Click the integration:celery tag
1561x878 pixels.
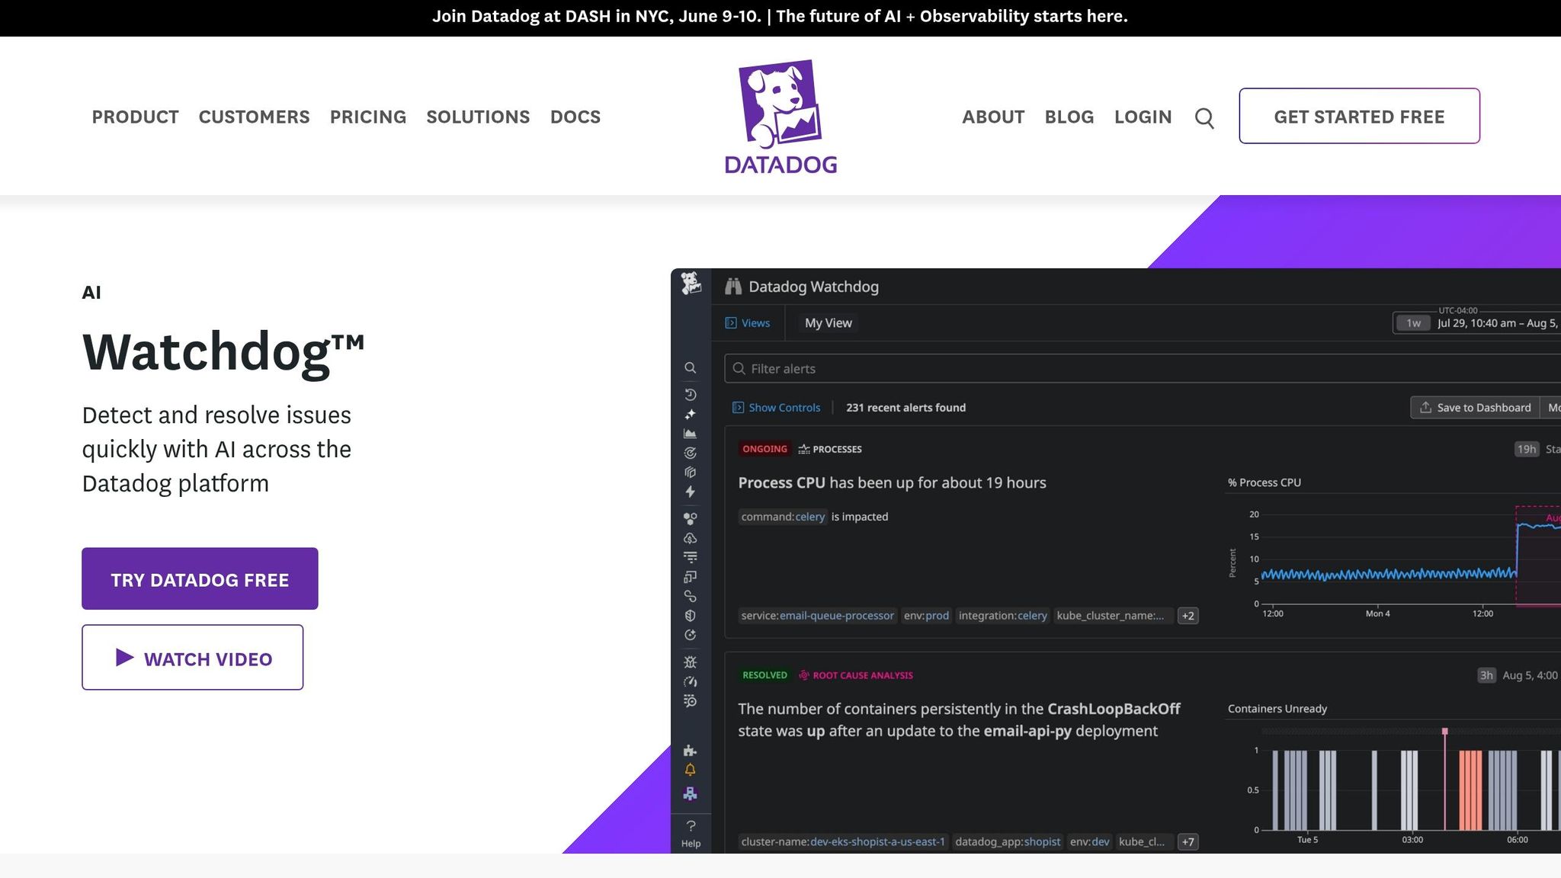point(1002,616)
